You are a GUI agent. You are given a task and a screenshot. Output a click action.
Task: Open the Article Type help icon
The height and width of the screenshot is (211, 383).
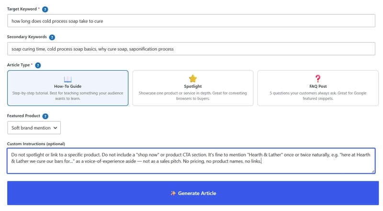point(38,65)
